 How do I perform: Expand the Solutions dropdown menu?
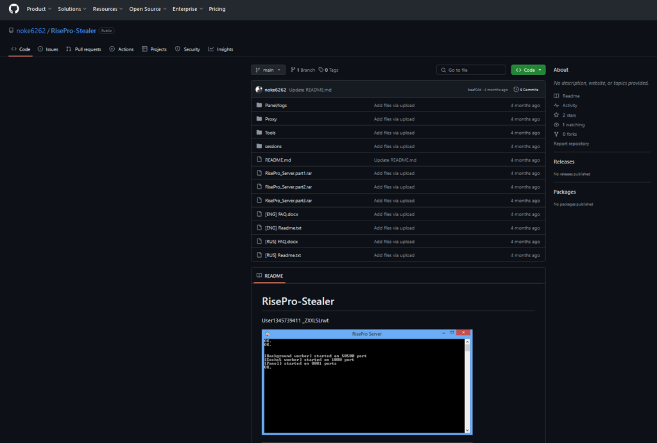(x=72, y=9)
